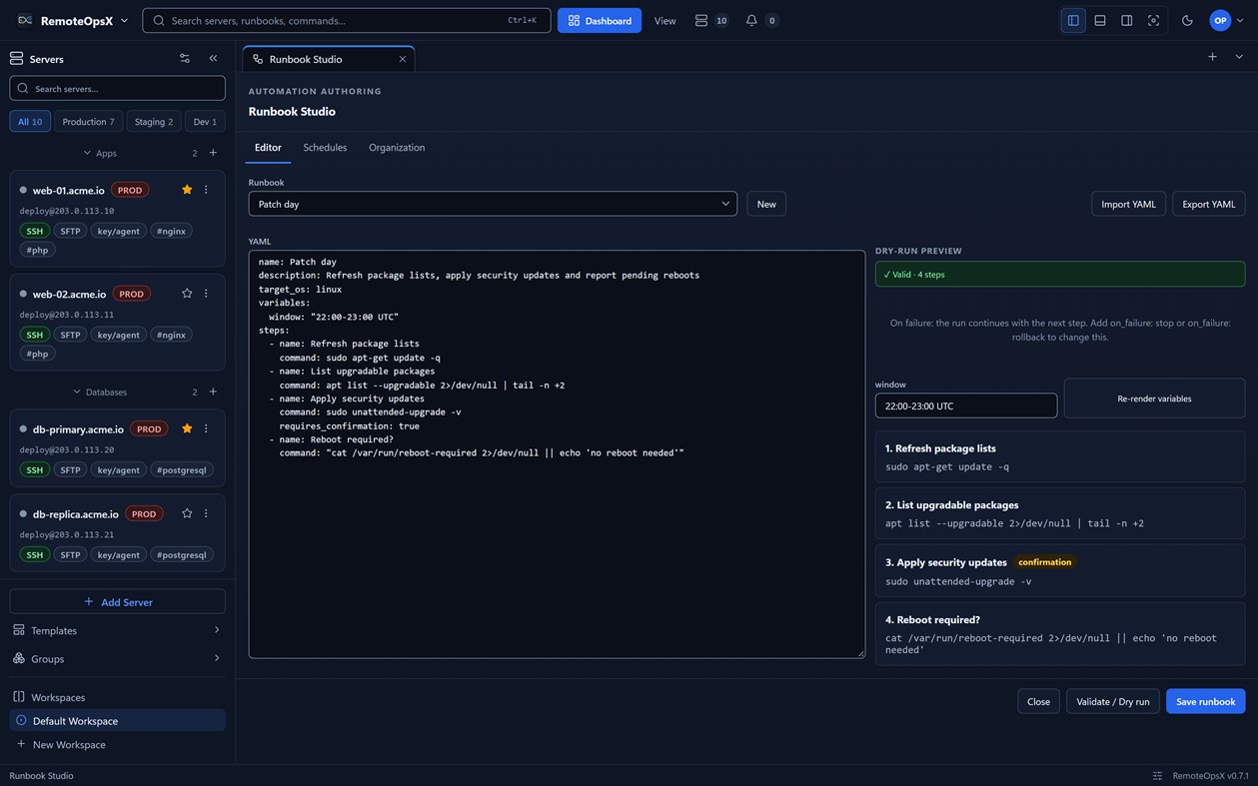
Task: Connect via SSH on db-primary.acme.io
Action: (x=35, y=469)
